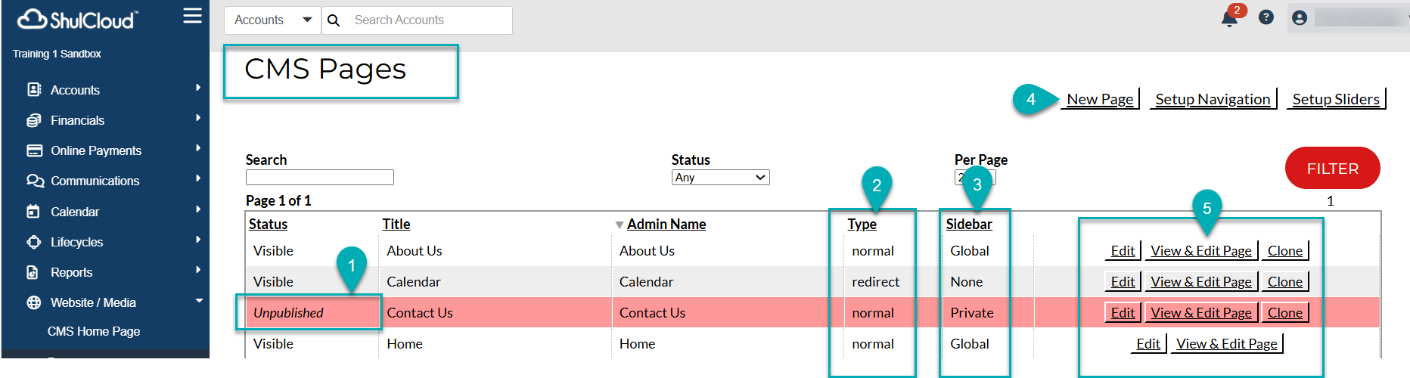
Task: Open CMS Home Page submenu item
Action: [94, 331]
